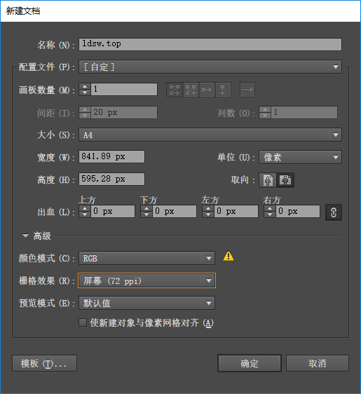This screenshot has width=361, height=394.
Task: Click the 名称 name input field
Action: (210, 44)
